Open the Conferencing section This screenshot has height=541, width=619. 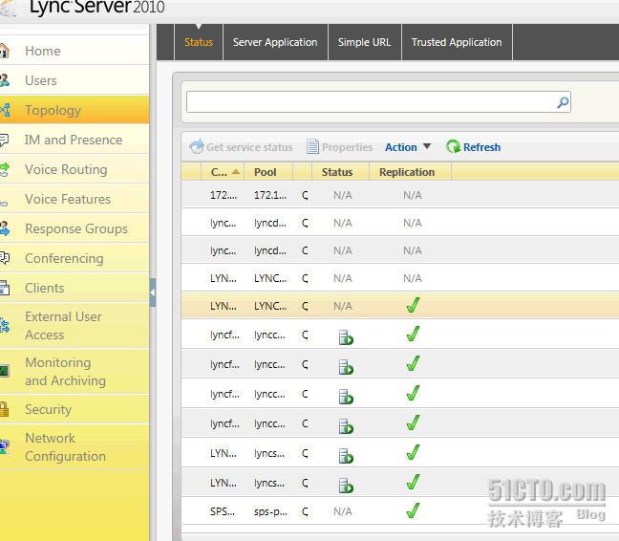(64, 258)
